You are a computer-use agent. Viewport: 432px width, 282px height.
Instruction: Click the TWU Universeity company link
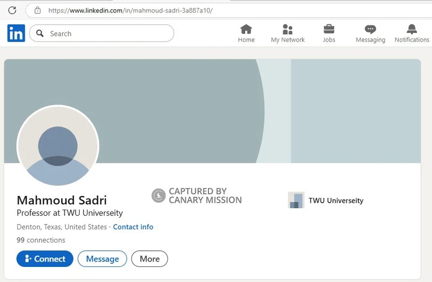(336, 200)
